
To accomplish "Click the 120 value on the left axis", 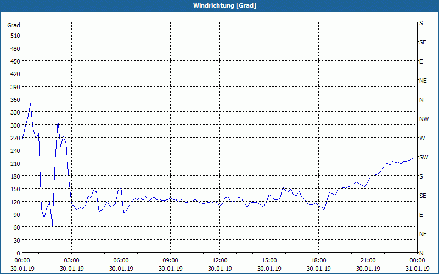I will pos(15,202).
